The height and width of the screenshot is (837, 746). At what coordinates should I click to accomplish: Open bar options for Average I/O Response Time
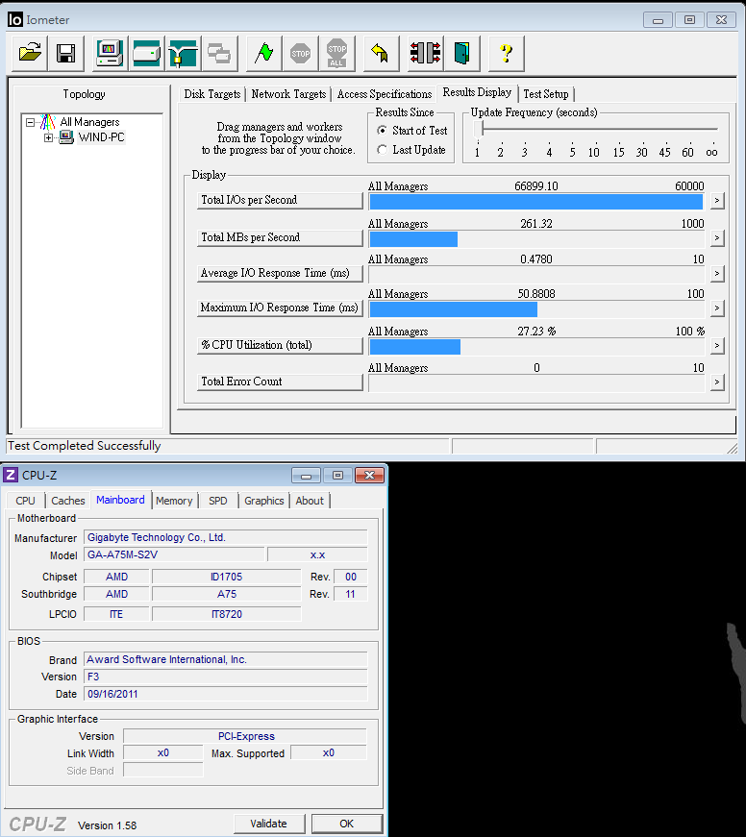(x=717, y=274)
